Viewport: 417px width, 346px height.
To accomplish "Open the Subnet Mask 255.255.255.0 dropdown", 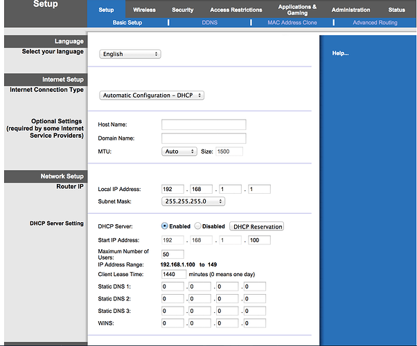I will [x=193, y=201].
